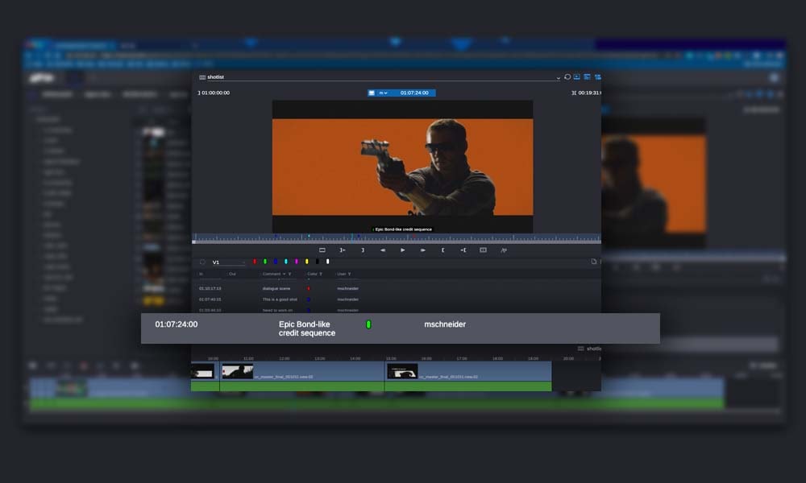Image resolution: width=806 pixels, height=483 pixels.
Task: Pick the cyan marker color
Action: pyautogui.click(x=286, y=262)
